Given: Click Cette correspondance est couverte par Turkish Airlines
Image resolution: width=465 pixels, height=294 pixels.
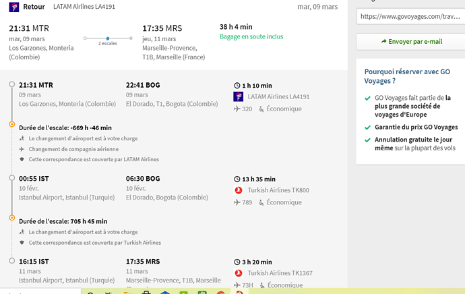Looking at the screenshot, I should [x=95, y=242].
